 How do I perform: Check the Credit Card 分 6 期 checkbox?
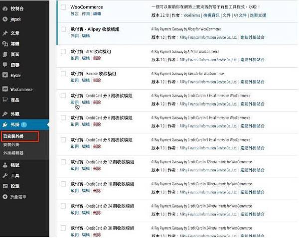coord(63,118)
